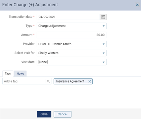Save the charge adjustment
The height and width of the screenshot is (119, 141).
click(x=44, y=114)
